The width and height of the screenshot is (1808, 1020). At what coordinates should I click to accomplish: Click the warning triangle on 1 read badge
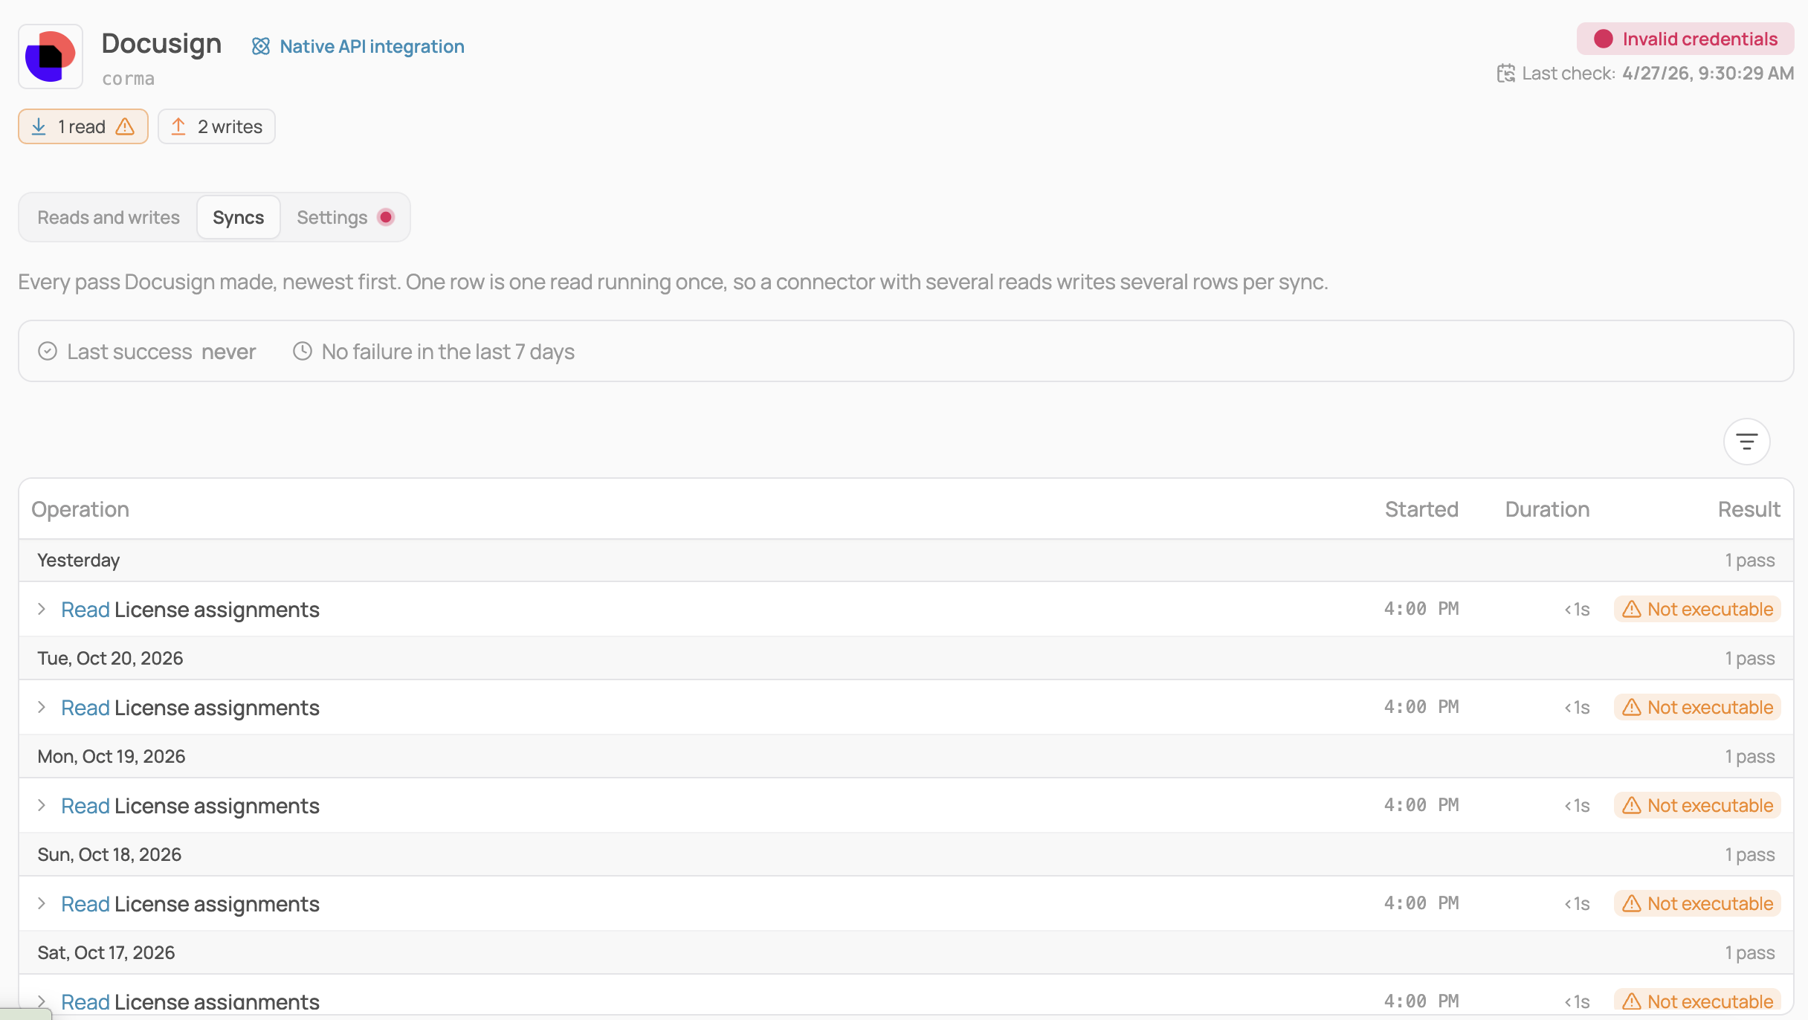pyautogui.click(x=125, y=126)
